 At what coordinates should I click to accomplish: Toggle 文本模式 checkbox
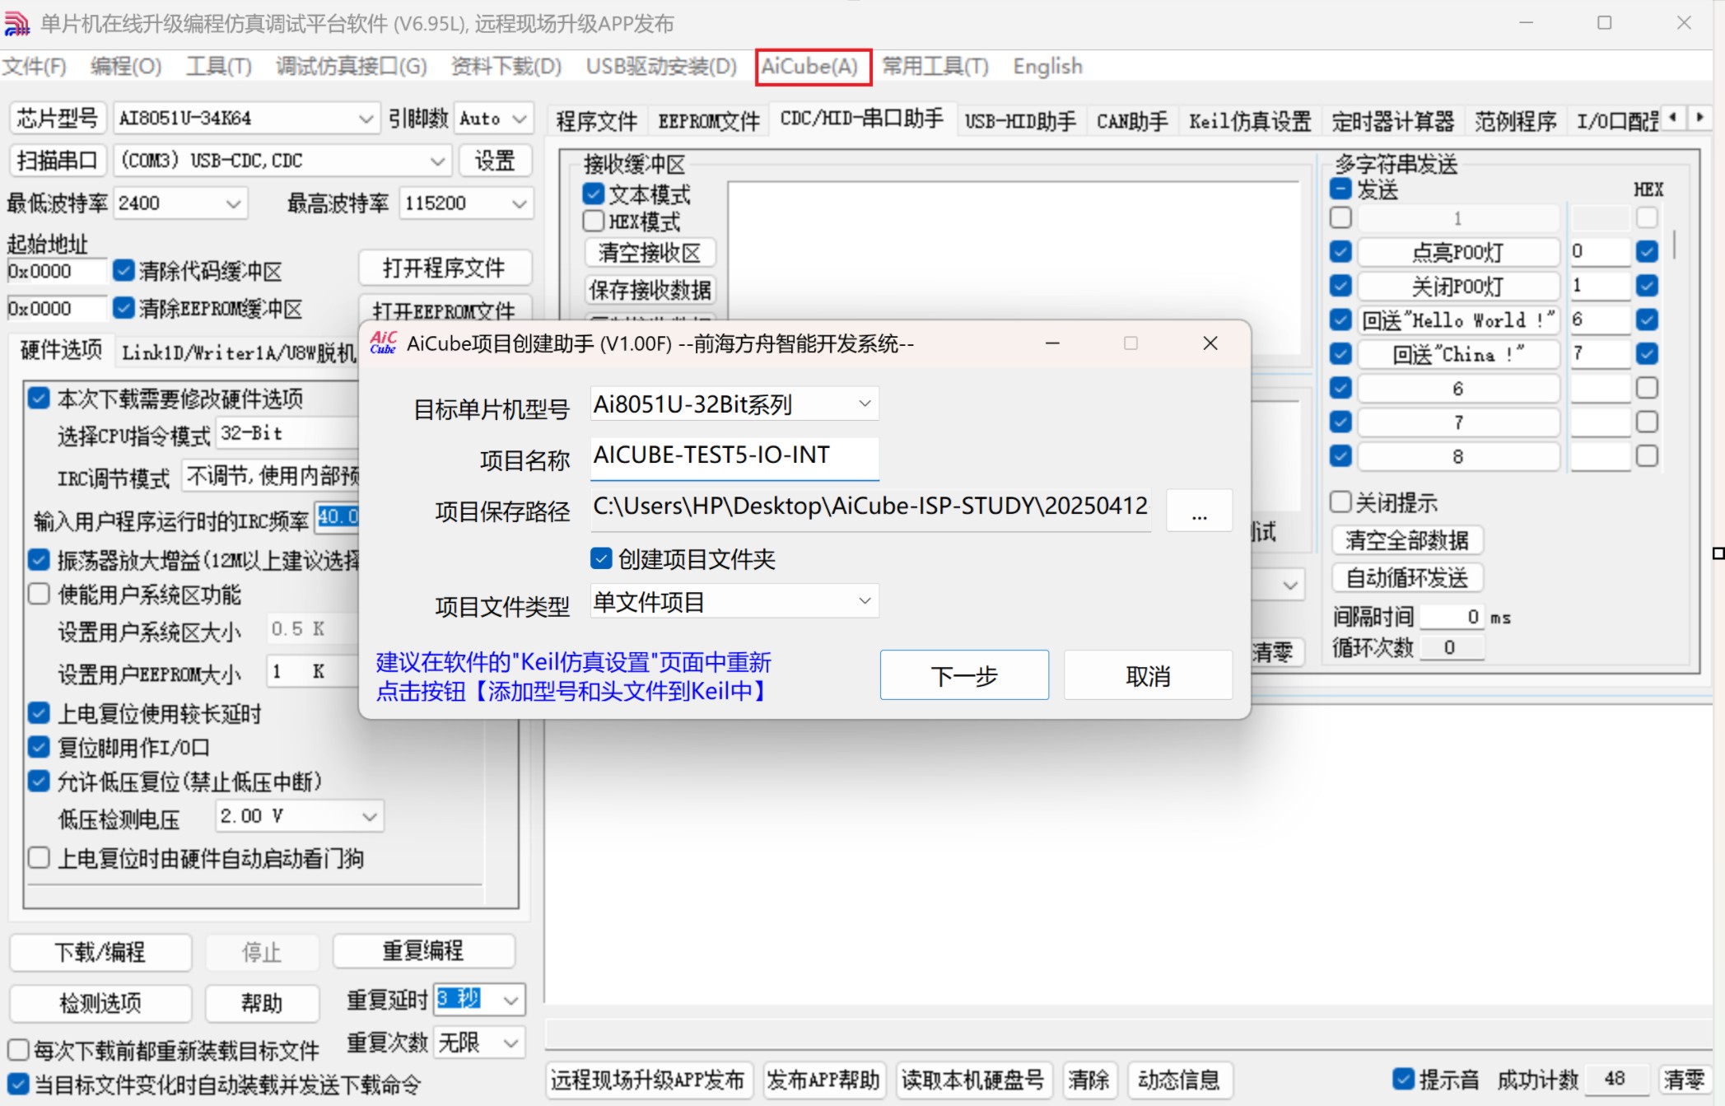coord(593,194)
